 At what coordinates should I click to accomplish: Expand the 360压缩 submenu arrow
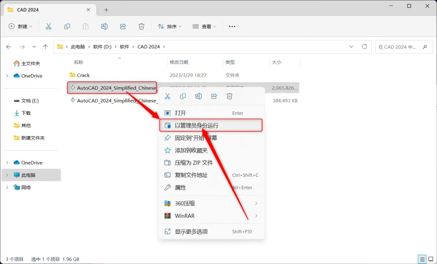[256, 203]
